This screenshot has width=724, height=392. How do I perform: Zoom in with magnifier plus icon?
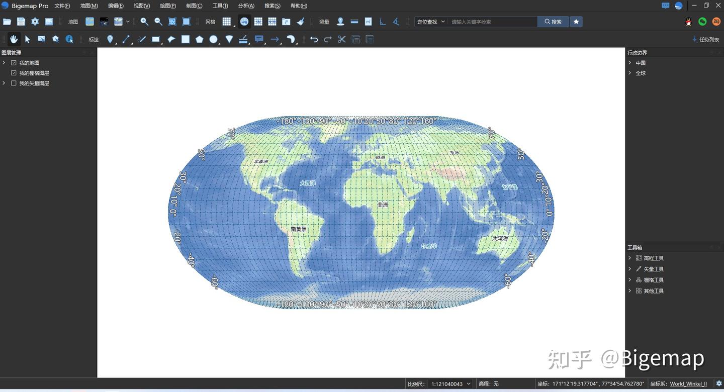click(144, 22)
